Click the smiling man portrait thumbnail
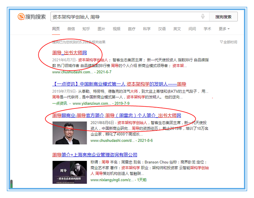 pos(70,133)
